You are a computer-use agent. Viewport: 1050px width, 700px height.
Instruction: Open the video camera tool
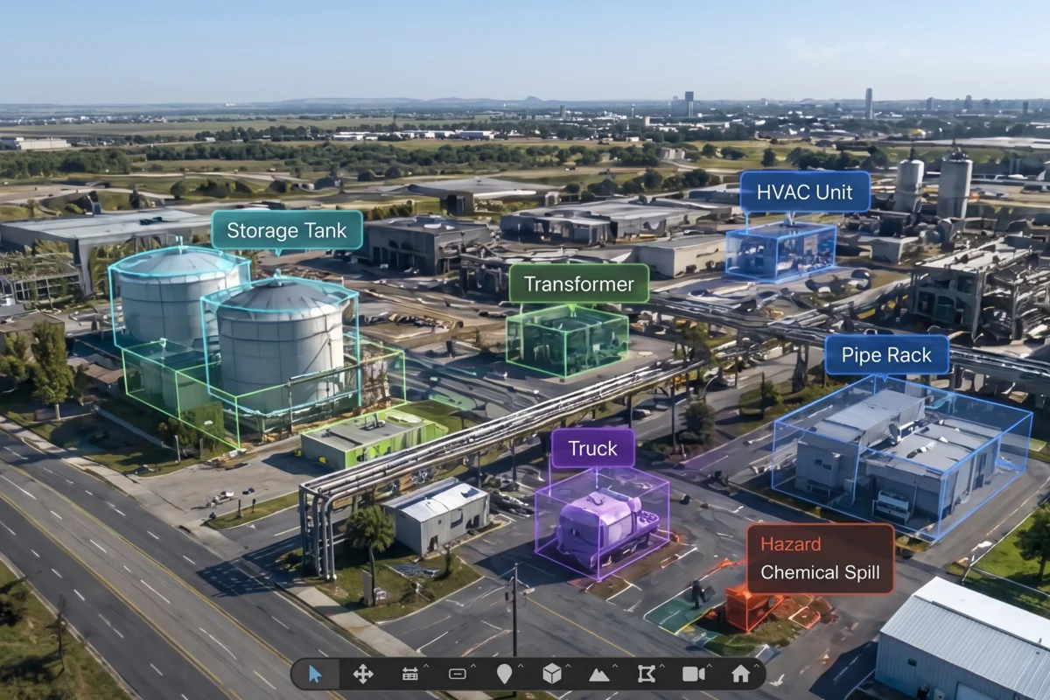coord(694,674)
